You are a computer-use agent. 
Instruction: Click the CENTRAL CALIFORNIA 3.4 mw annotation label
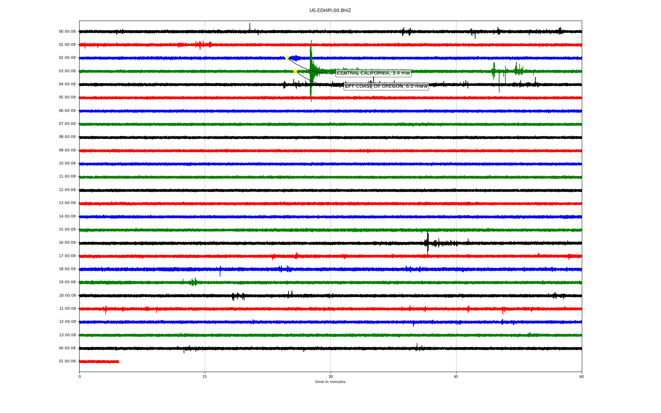pos(373,73)
